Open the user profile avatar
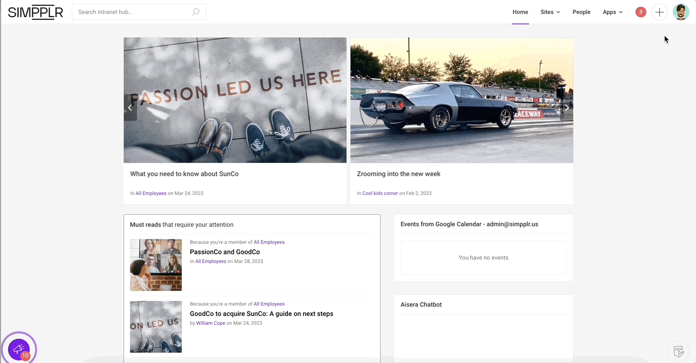 click(x=681, y=12)
